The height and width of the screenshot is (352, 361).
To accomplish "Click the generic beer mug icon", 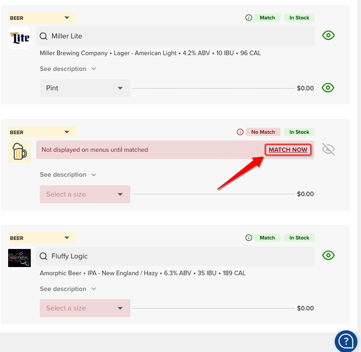I will (x=19, y=151).
